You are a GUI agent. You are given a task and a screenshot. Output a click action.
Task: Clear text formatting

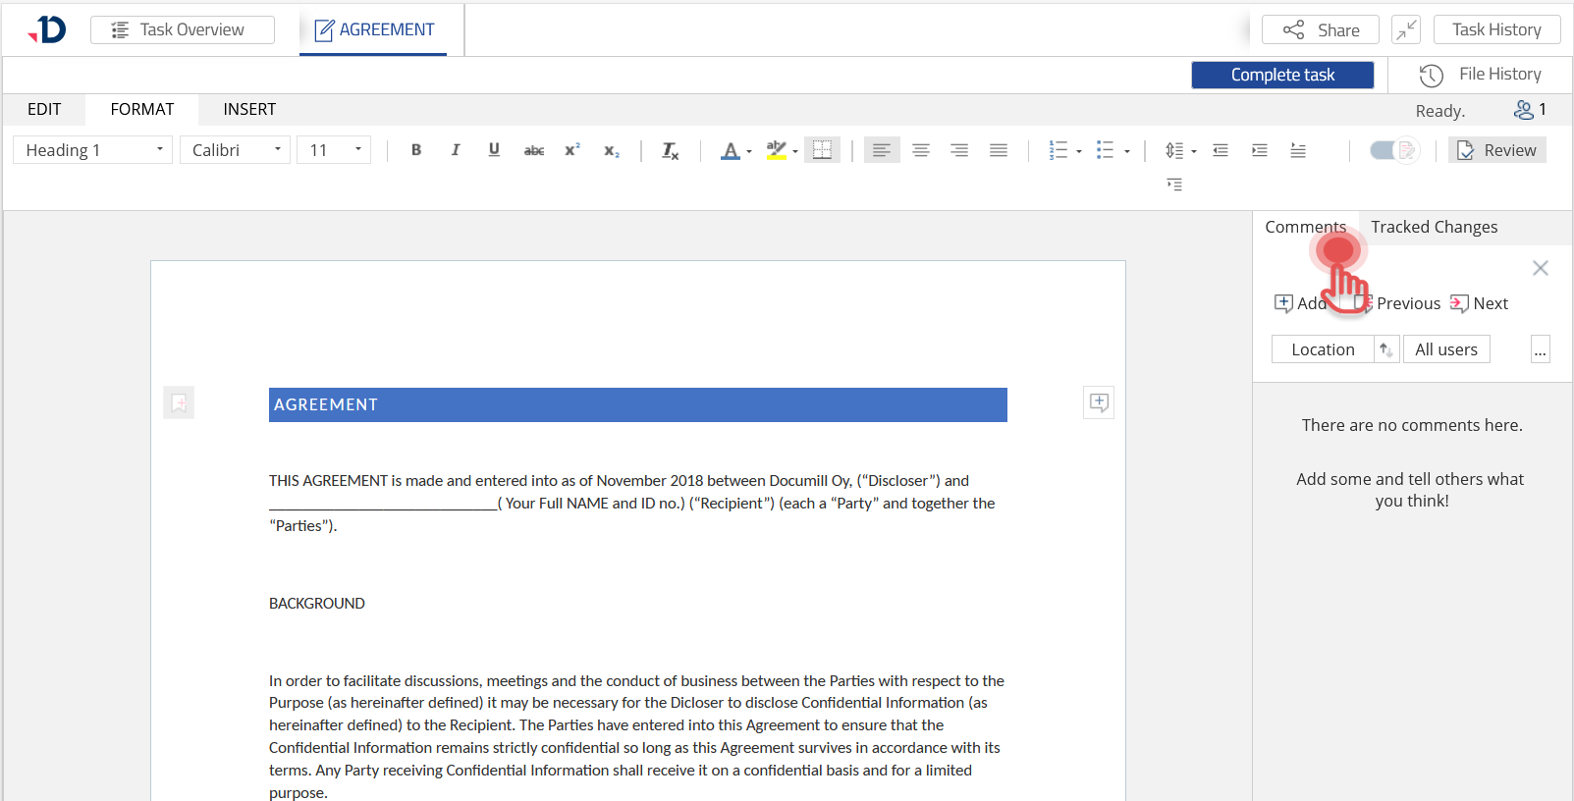670,150
